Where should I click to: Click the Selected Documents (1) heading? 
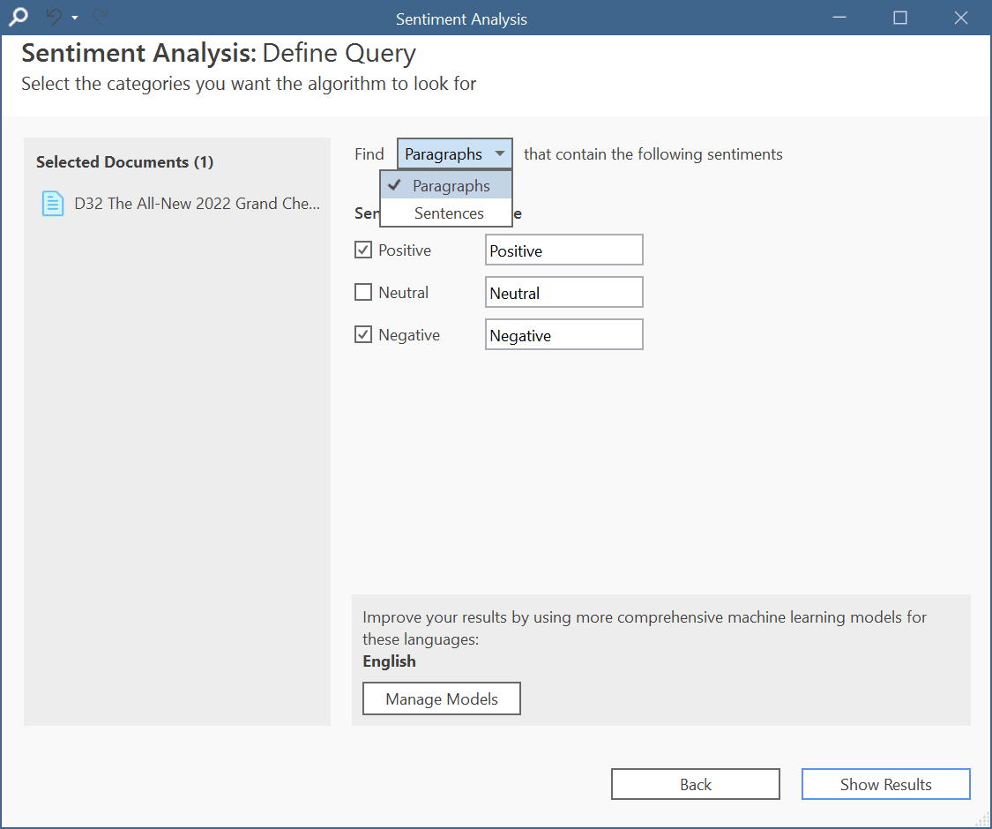pos(124,162)
